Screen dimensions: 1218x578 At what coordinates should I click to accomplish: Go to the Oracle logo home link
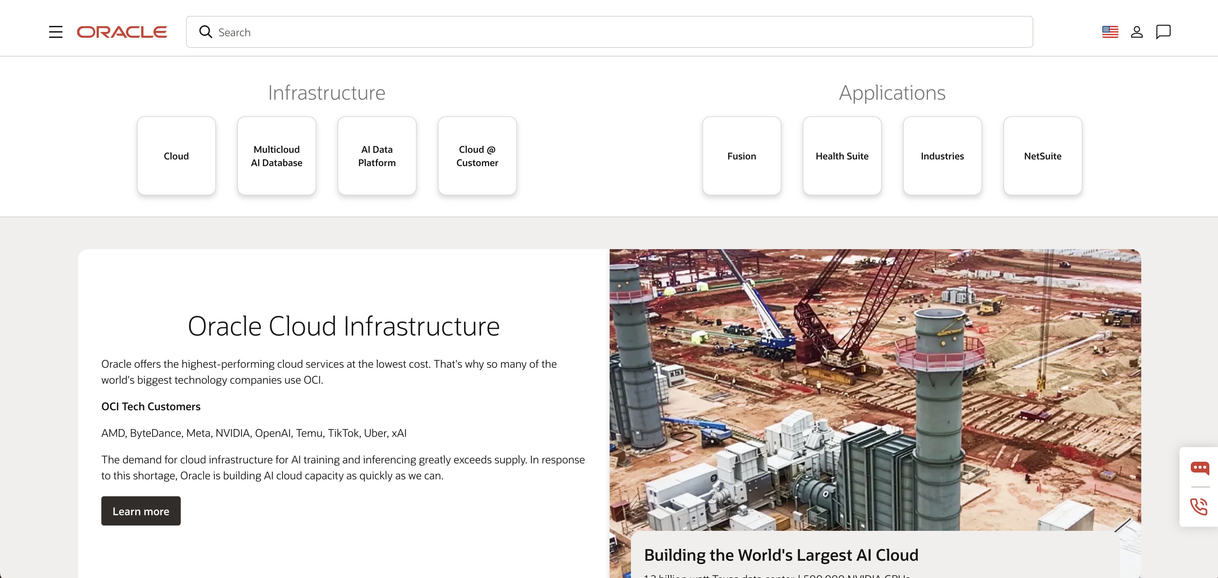pos(122,32)
